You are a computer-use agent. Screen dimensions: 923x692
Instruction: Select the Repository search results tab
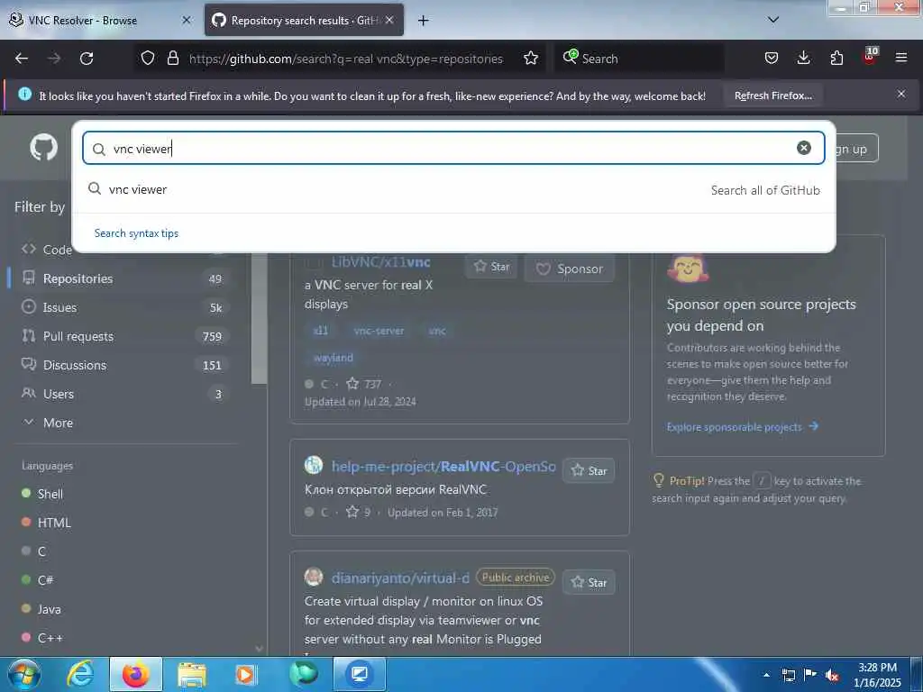click(304, 20)
